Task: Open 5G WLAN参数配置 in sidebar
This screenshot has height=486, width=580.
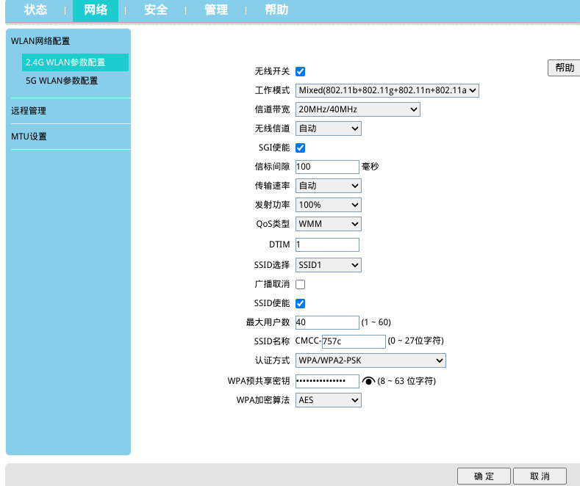Action: (62, 81)
